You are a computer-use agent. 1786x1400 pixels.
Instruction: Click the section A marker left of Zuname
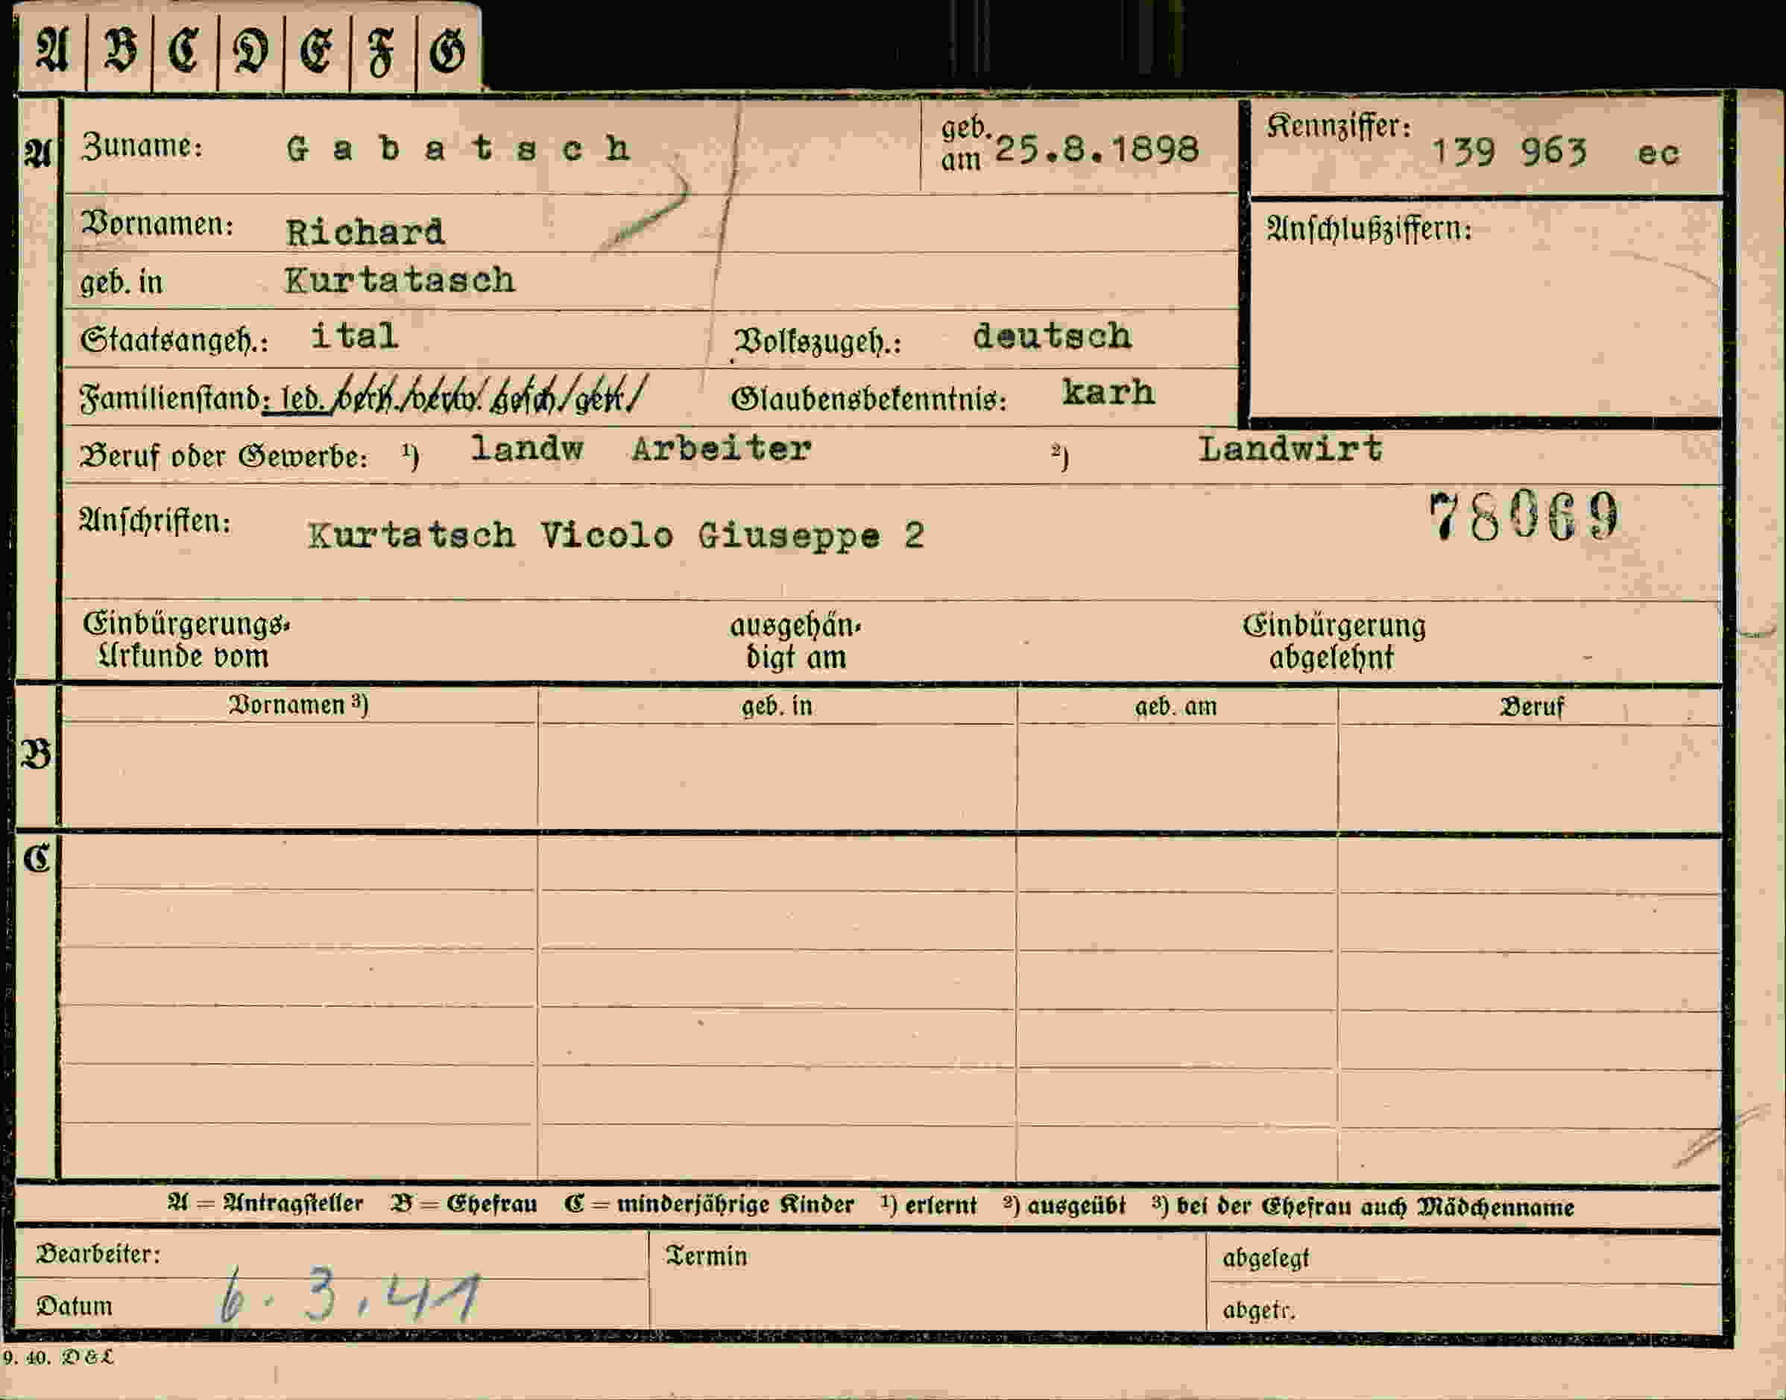pyautogui.click(x=37, y=153)
